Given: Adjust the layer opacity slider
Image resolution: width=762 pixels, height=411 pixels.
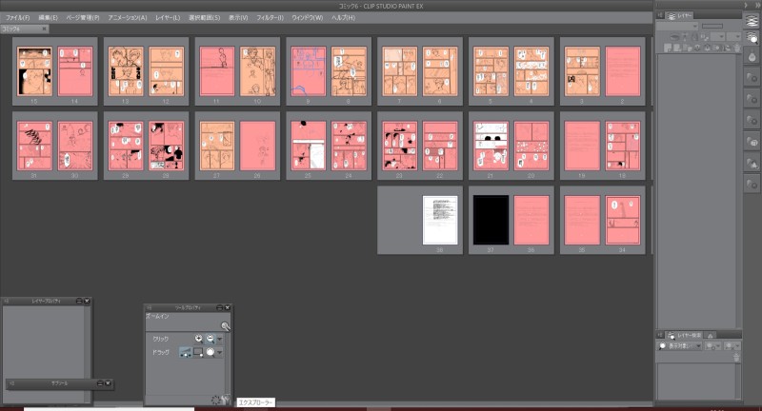Looking at the screenshot, I should (712, 27).
